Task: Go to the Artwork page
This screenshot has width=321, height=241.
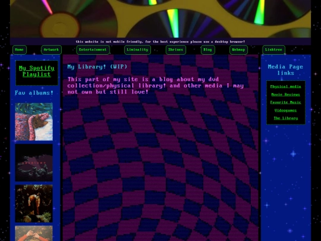Action: [x=51, y=50]
